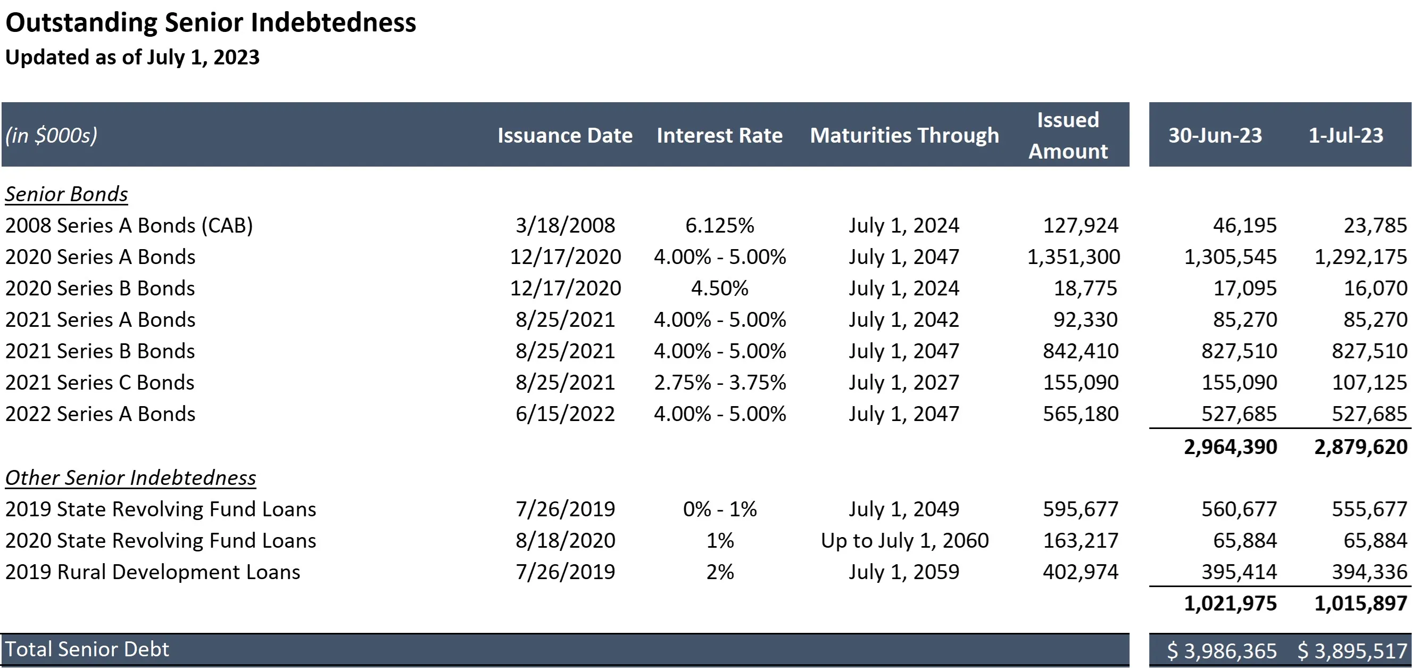This screenshot has height=668, width=1412.
Task: Click the Outstanding Senior Indebtedness title
Action: pos(211,23)
